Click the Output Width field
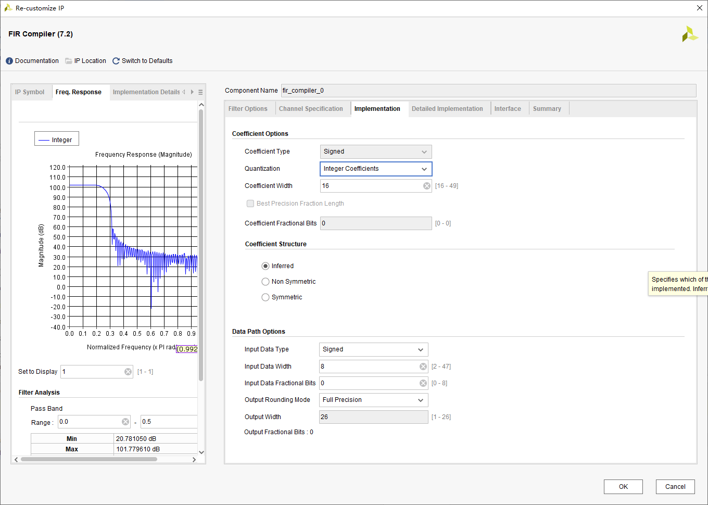The image size is (708, 505). click(x=374, y=417)
